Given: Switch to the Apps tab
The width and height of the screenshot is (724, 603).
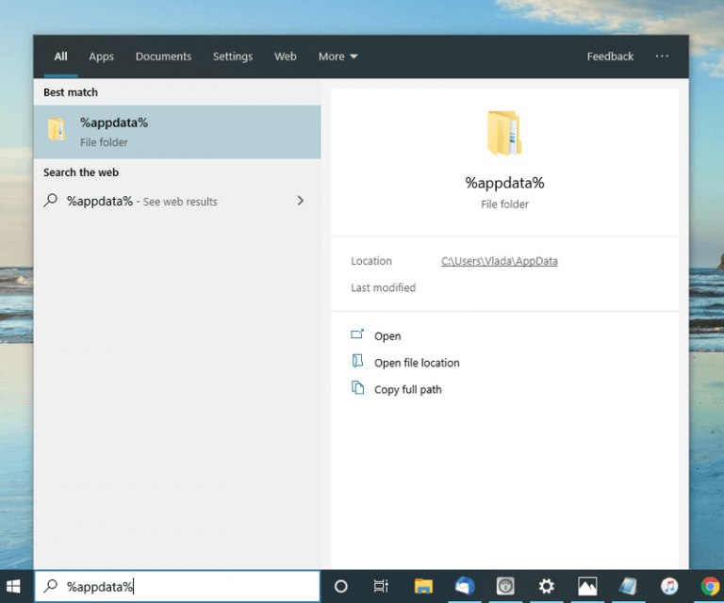Looking at the screenshot, I should (x=101, y=57).
